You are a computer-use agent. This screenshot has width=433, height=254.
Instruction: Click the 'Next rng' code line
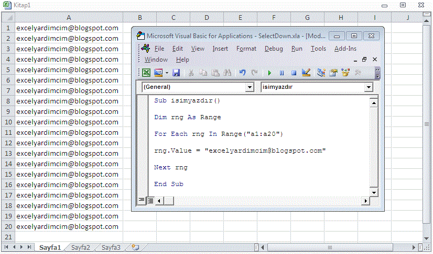click(171, 168)
